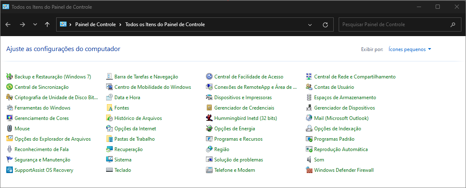Click the Fontes folder icon
This screenshot has width=466, height=188.
(x=109, y=108)
